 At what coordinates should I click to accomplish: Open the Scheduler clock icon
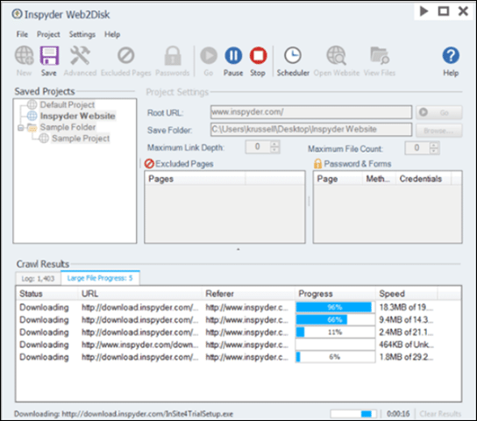[293, 55]
